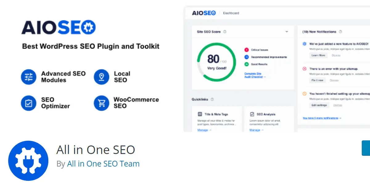
Task: Click the 'Title & Meta Tags' card title
Action: 217,114
